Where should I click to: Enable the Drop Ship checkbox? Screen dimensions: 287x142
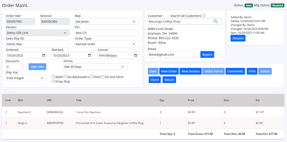coord(53,81)
